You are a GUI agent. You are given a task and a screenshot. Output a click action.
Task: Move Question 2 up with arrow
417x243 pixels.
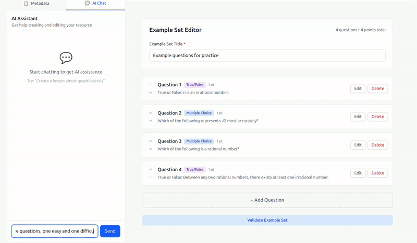pyautogui.click(x=151, y=113)
